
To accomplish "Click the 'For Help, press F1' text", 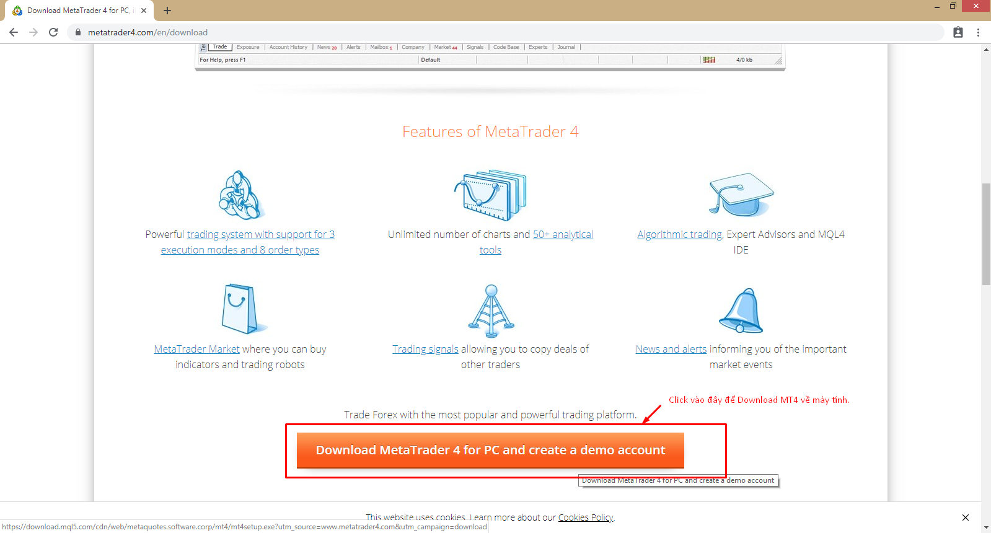I will (x=222, y=60).
